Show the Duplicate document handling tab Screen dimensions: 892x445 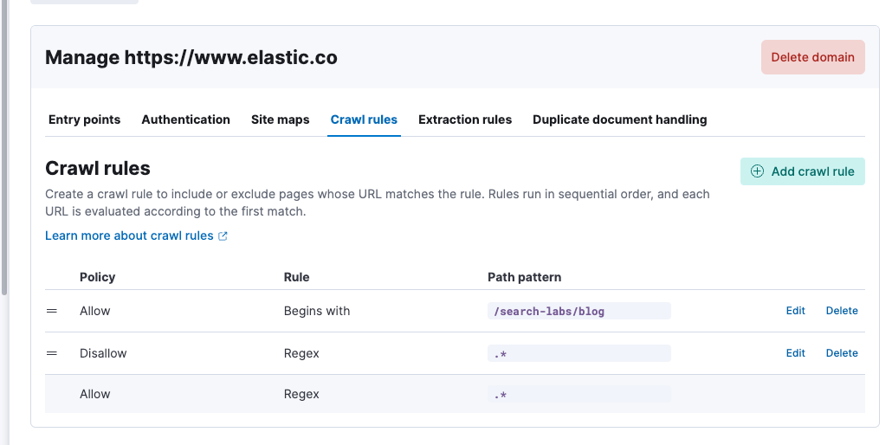coord(619,119)
